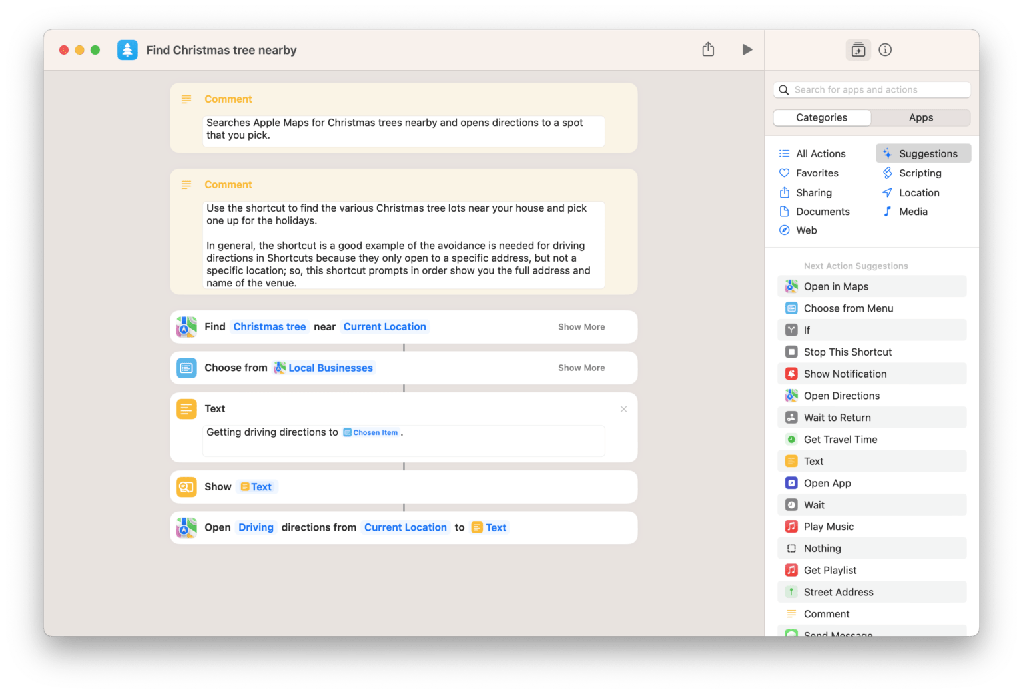1023x694 pixels.
Task: Expand Show More on Find action
Action: pyautogui.click(x=581, y=327)
